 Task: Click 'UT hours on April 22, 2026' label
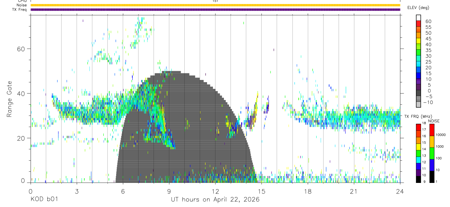tap(215, 199)
